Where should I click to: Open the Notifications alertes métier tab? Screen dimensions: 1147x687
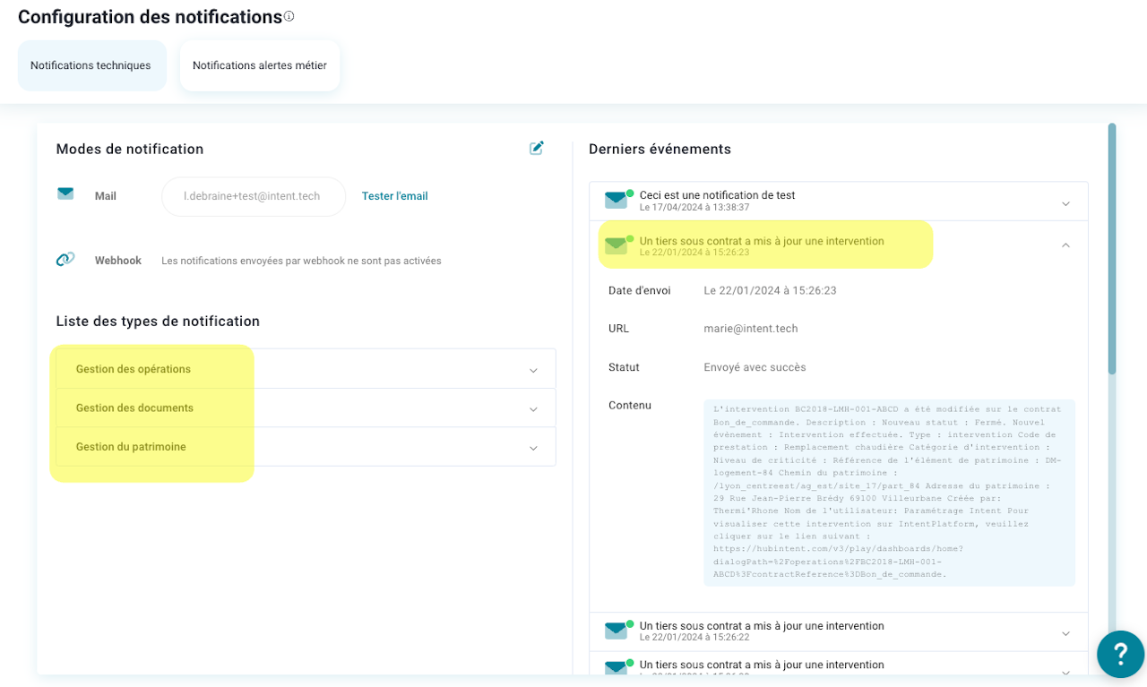pyautogui.click(x=260, y=65)
